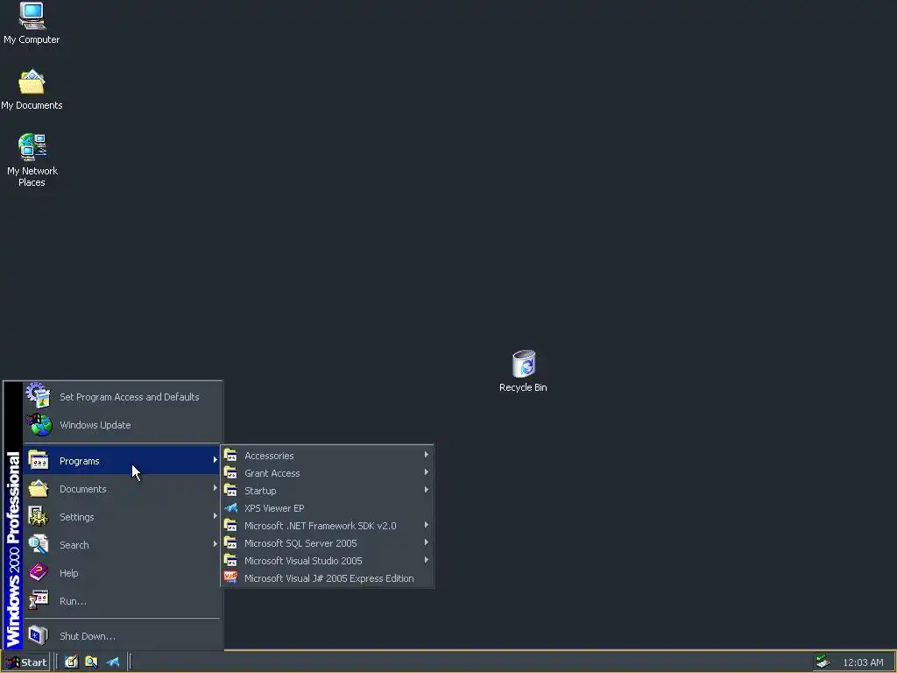The height and width of the screenshot is (673, 897).
Task: Click the Settings icon in Start menu
Action: [39, 516]
